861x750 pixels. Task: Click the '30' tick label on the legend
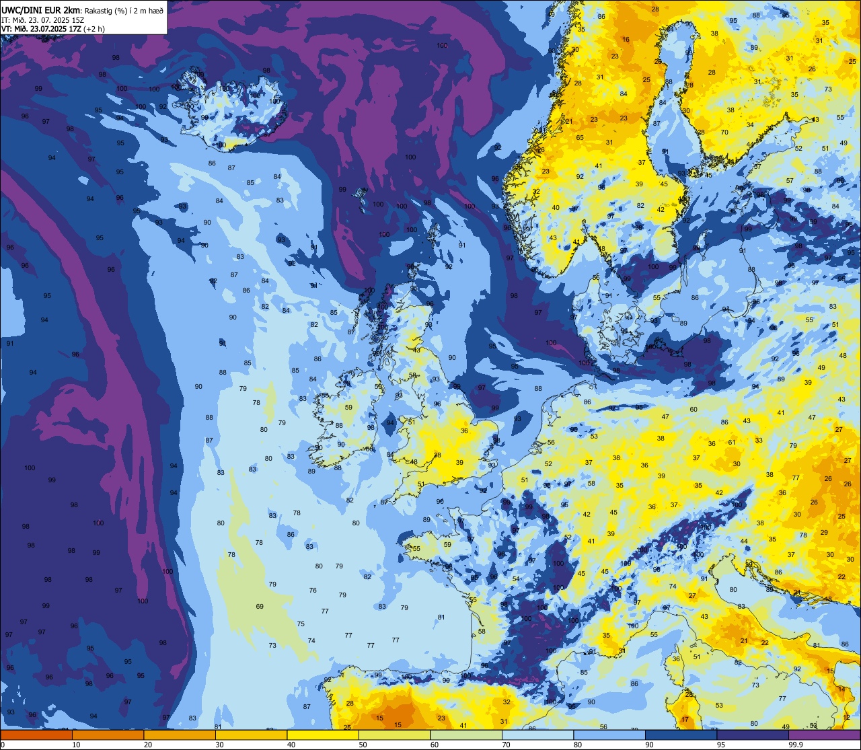pos(219,745)
